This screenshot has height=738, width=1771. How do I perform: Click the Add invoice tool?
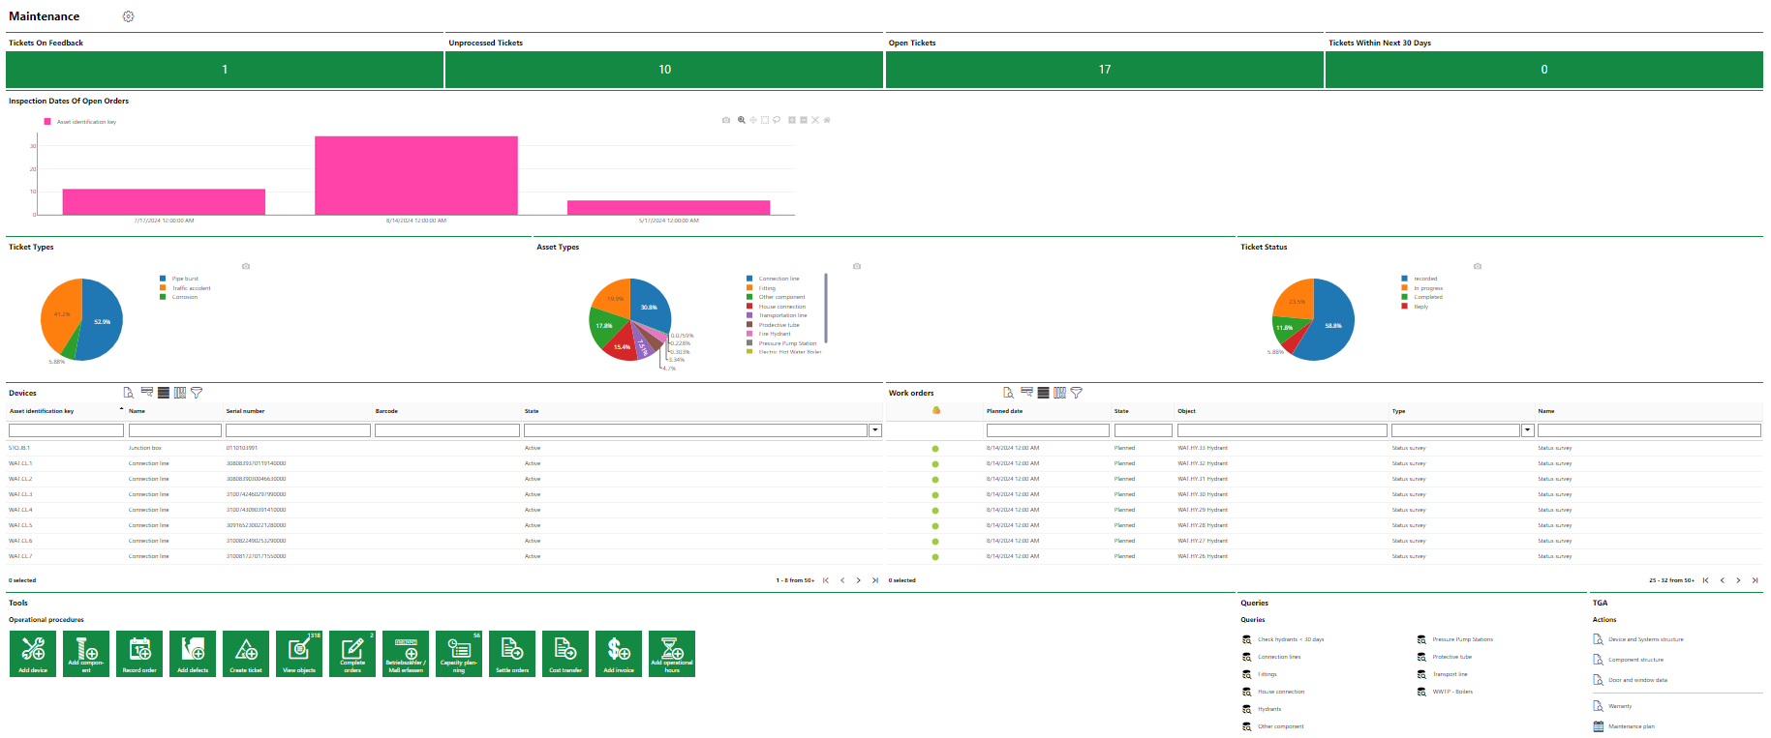[x=619, y=654]
